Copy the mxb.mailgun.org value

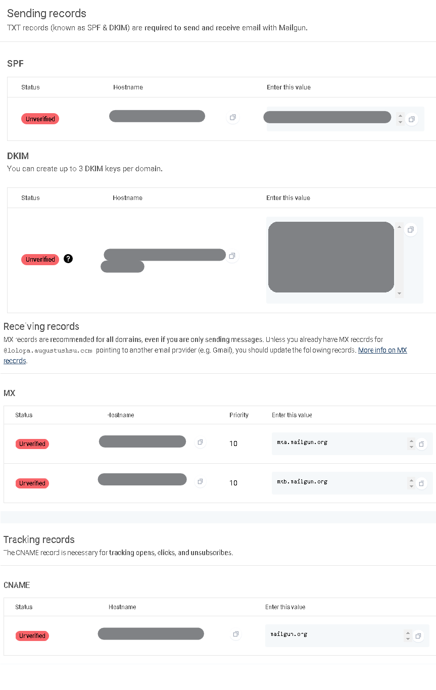[x=421, y=483]
